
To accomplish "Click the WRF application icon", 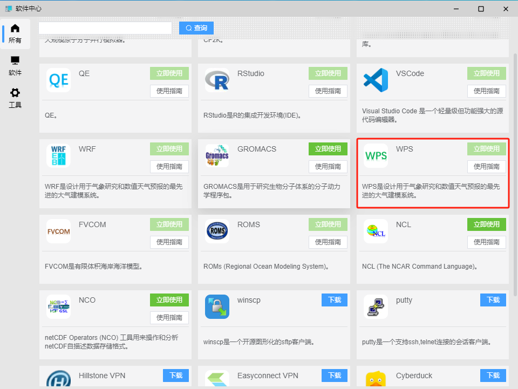I will click(x=58, y=155).
